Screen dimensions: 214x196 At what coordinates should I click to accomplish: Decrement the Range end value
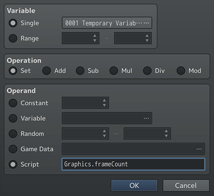(147, 41)
